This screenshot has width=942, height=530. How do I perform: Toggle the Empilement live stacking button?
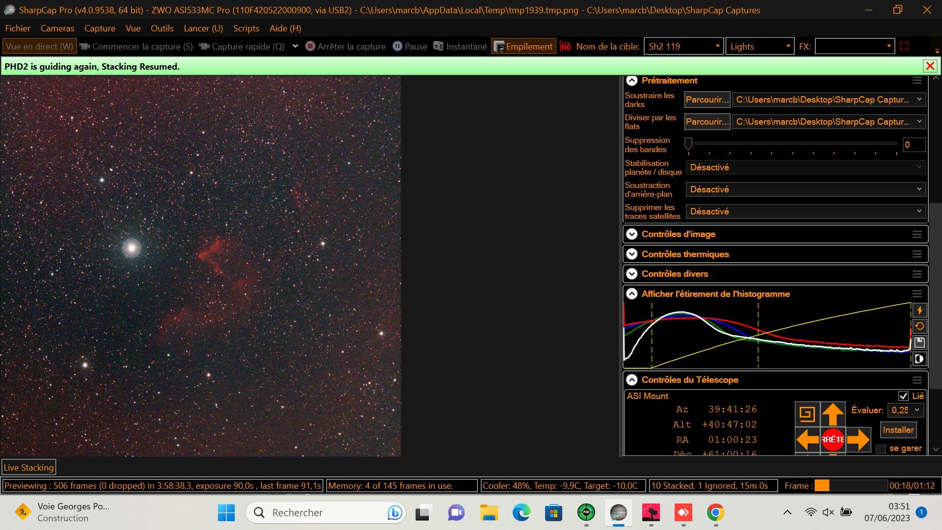[x=523, y=47]
